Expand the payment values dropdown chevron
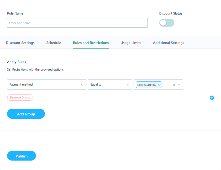The height and width of the screenshot is (170, 221). tap(179, 85)
